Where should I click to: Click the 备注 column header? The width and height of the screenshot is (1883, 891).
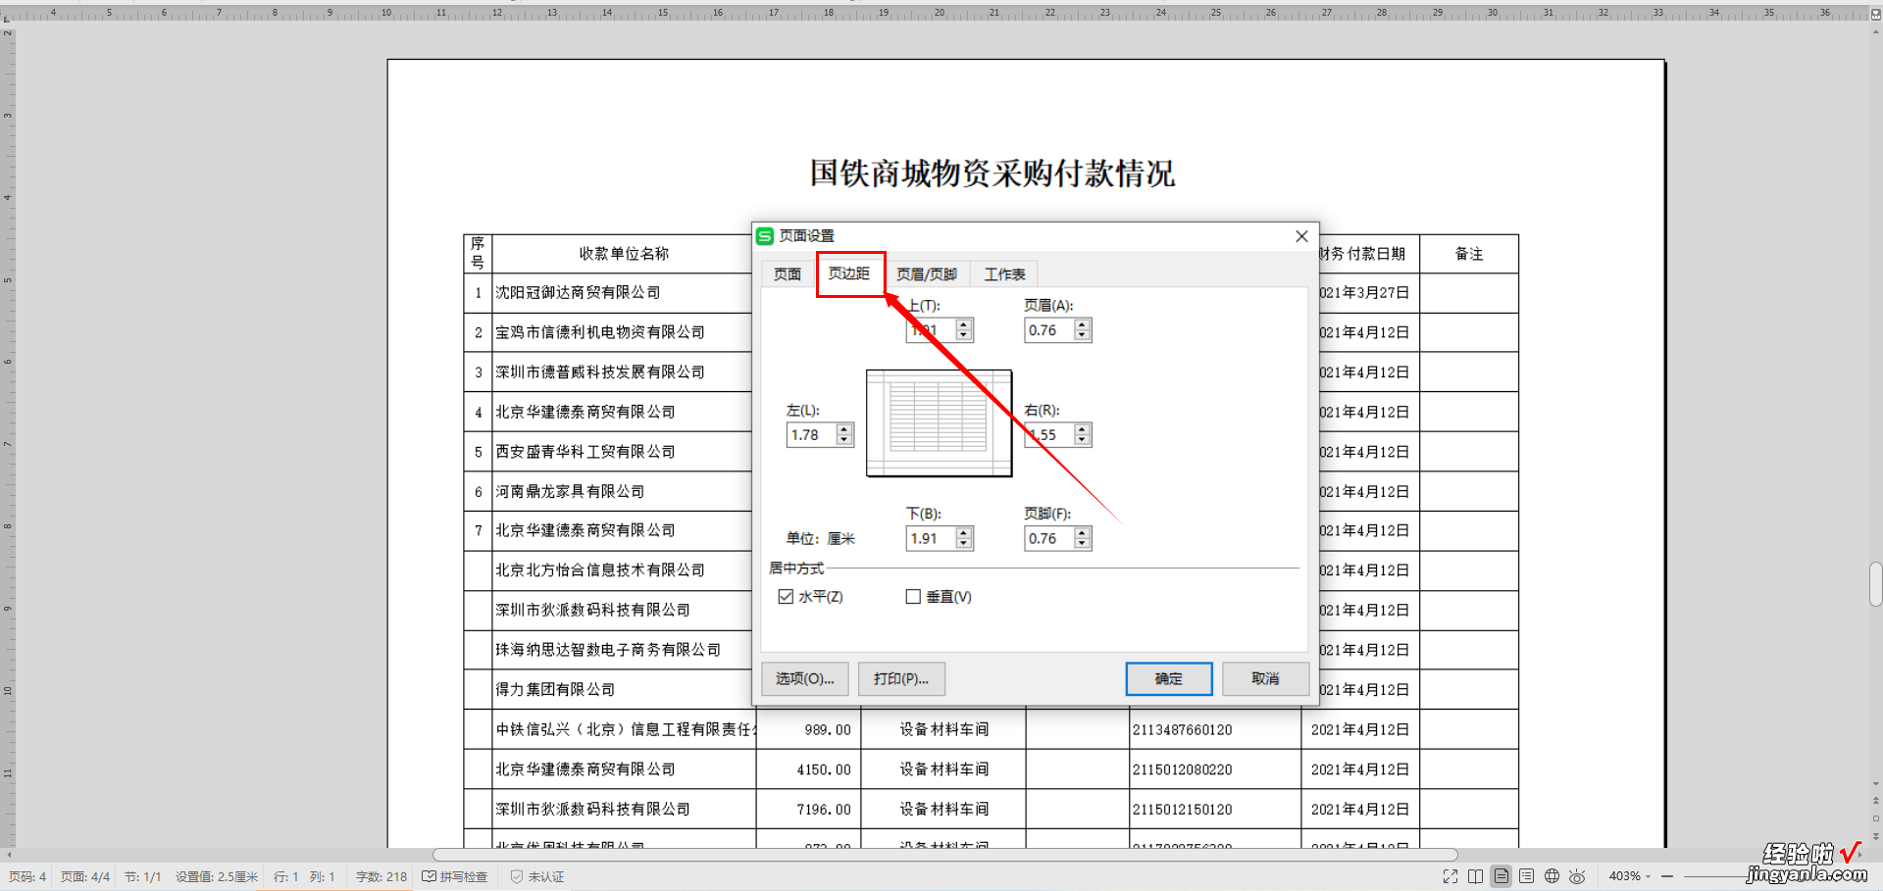1469,254
